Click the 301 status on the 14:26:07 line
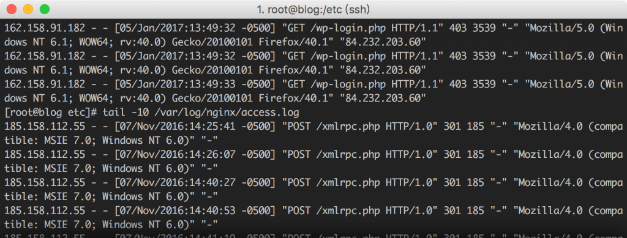 [x=452, y=155]
